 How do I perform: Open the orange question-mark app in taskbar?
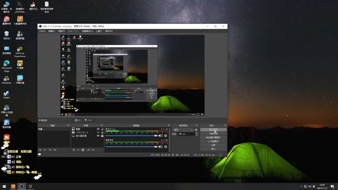(x=13, y=186)
